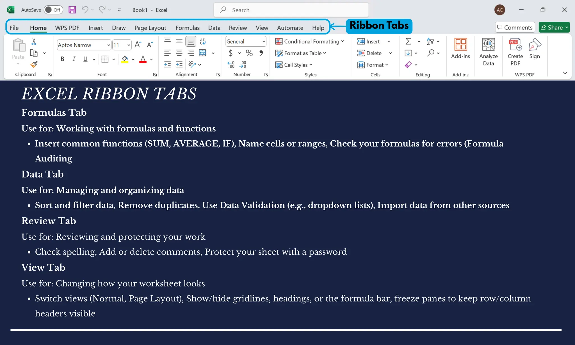Click the Clear eraser icon
Viewport: 575px width, 345px height.
point(408,65)
